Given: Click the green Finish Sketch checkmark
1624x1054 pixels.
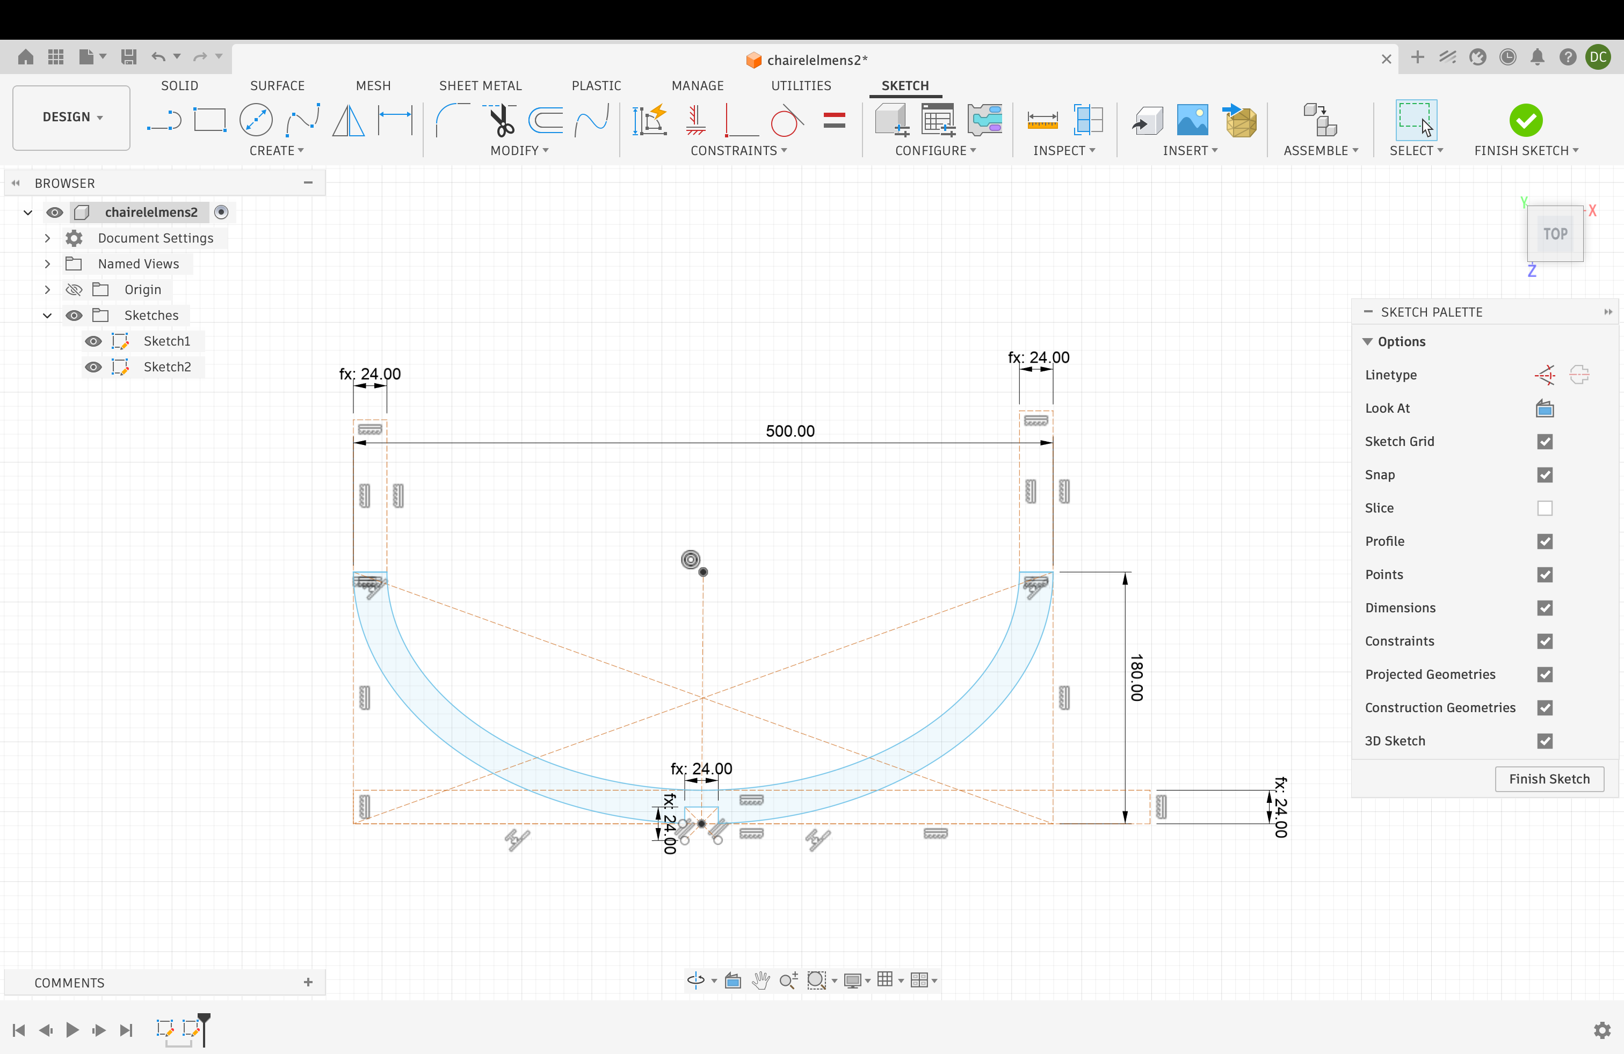Looking at the screenshot, I should pos(1526,121).
